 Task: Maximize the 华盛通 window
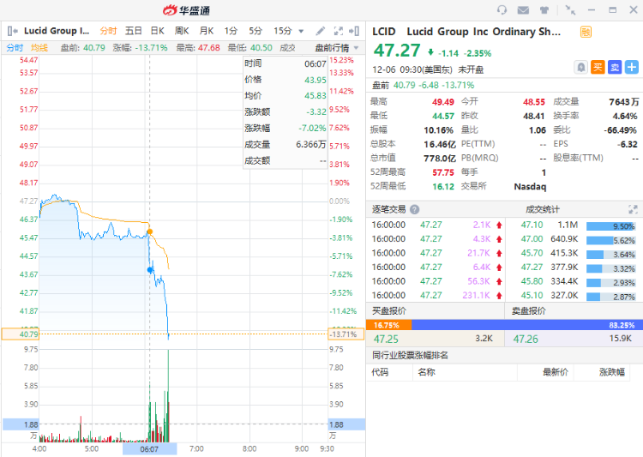613,9
